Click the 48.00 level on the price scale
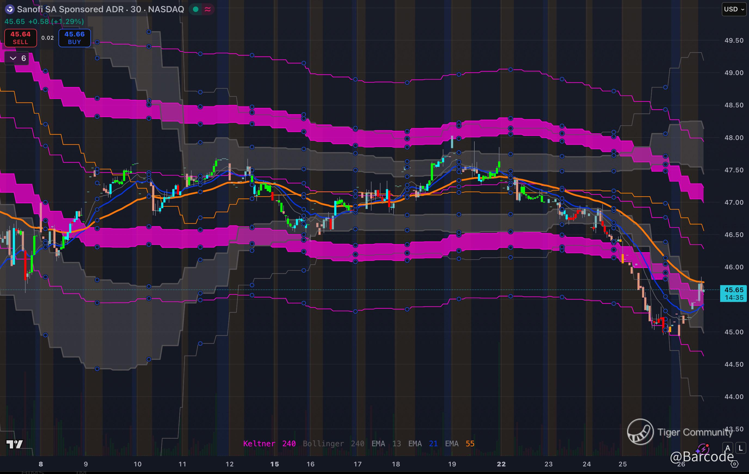 (x=734, y=138)
